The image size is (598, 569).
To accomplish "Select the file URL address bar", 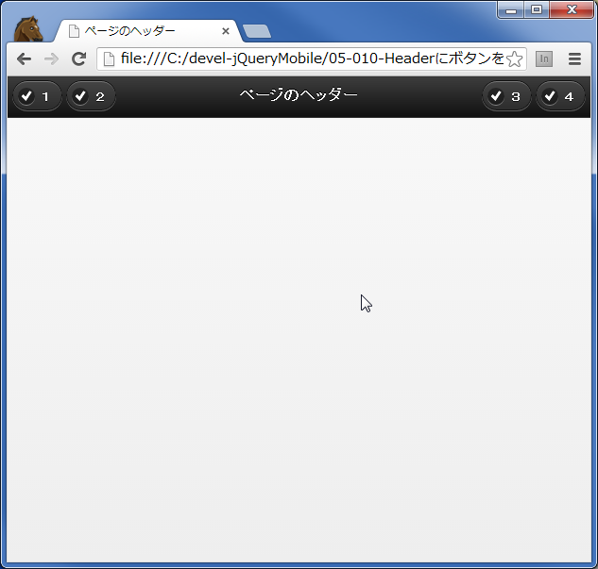I will point(312,59).
